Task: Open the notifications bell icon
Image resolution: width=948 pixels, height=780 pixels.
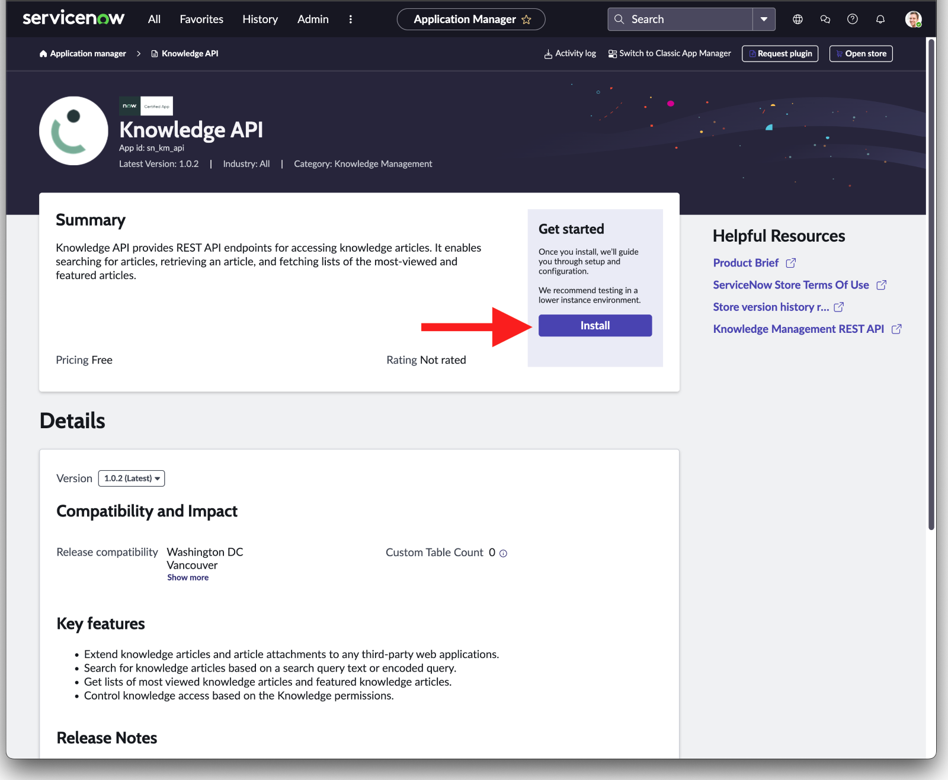Action: 880,19
